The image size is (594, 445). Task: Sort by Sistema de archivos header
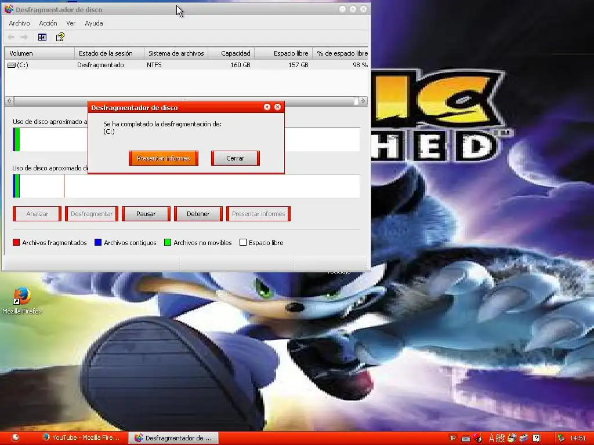click(176, 53)
